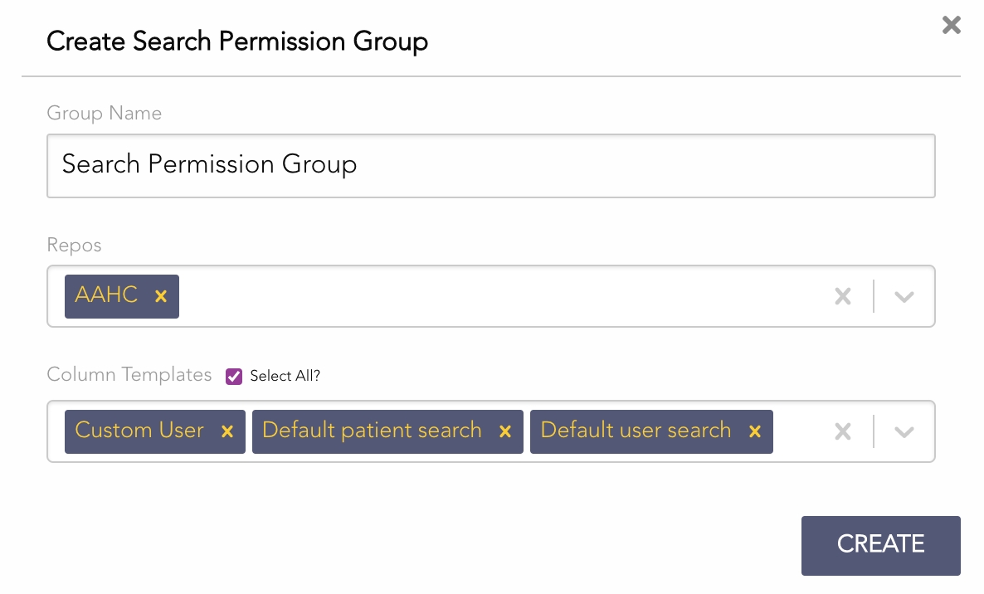Remove the Default user search tag
This screenshot has width=984, height=594.
(754, 431)
